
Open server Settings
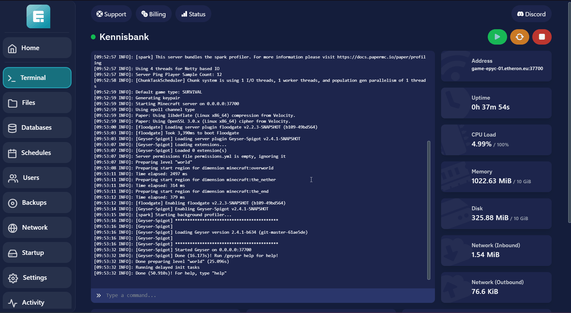(x=37, y=278)
